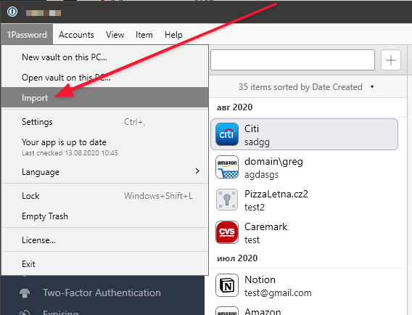
Task: Choose Empty Trash
Action: click(105, 216)
